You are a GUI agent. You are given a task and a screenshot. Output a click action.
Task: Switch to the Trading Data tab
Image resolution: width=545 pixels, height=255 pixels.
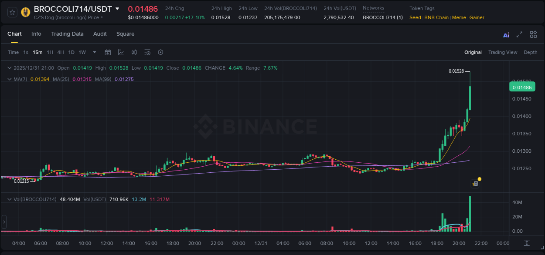pos(67,34)
